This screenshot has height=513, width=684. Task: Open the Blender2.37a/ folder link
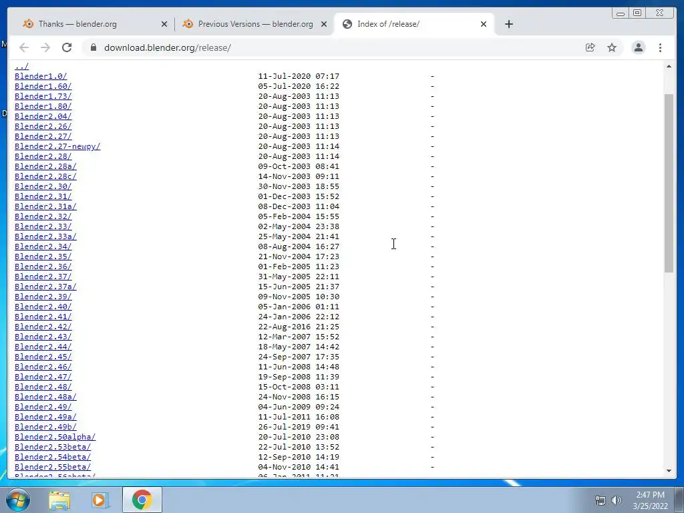45,287
